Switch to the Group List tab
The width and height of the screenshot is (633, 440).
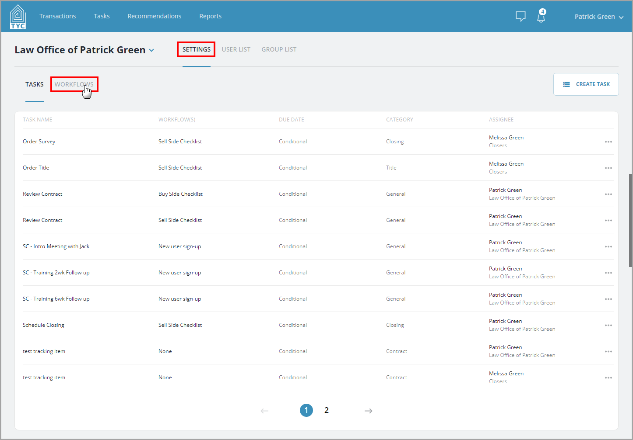pyautogui.click(x=279, y=49)
